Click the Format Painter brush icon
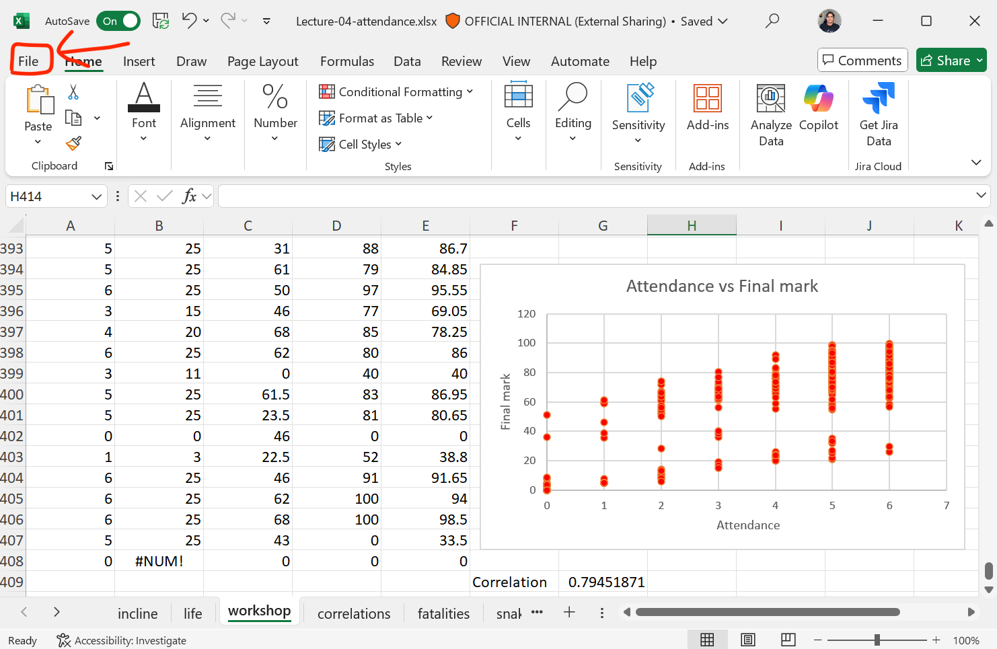This screenshot has width=997, height=649. pyautogui.click(x=73, y=143)
